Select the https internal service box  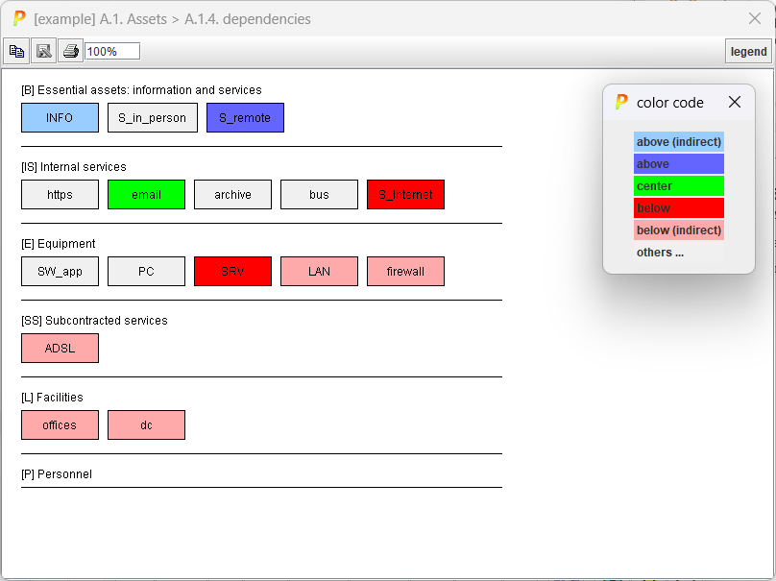coord(60,195)
